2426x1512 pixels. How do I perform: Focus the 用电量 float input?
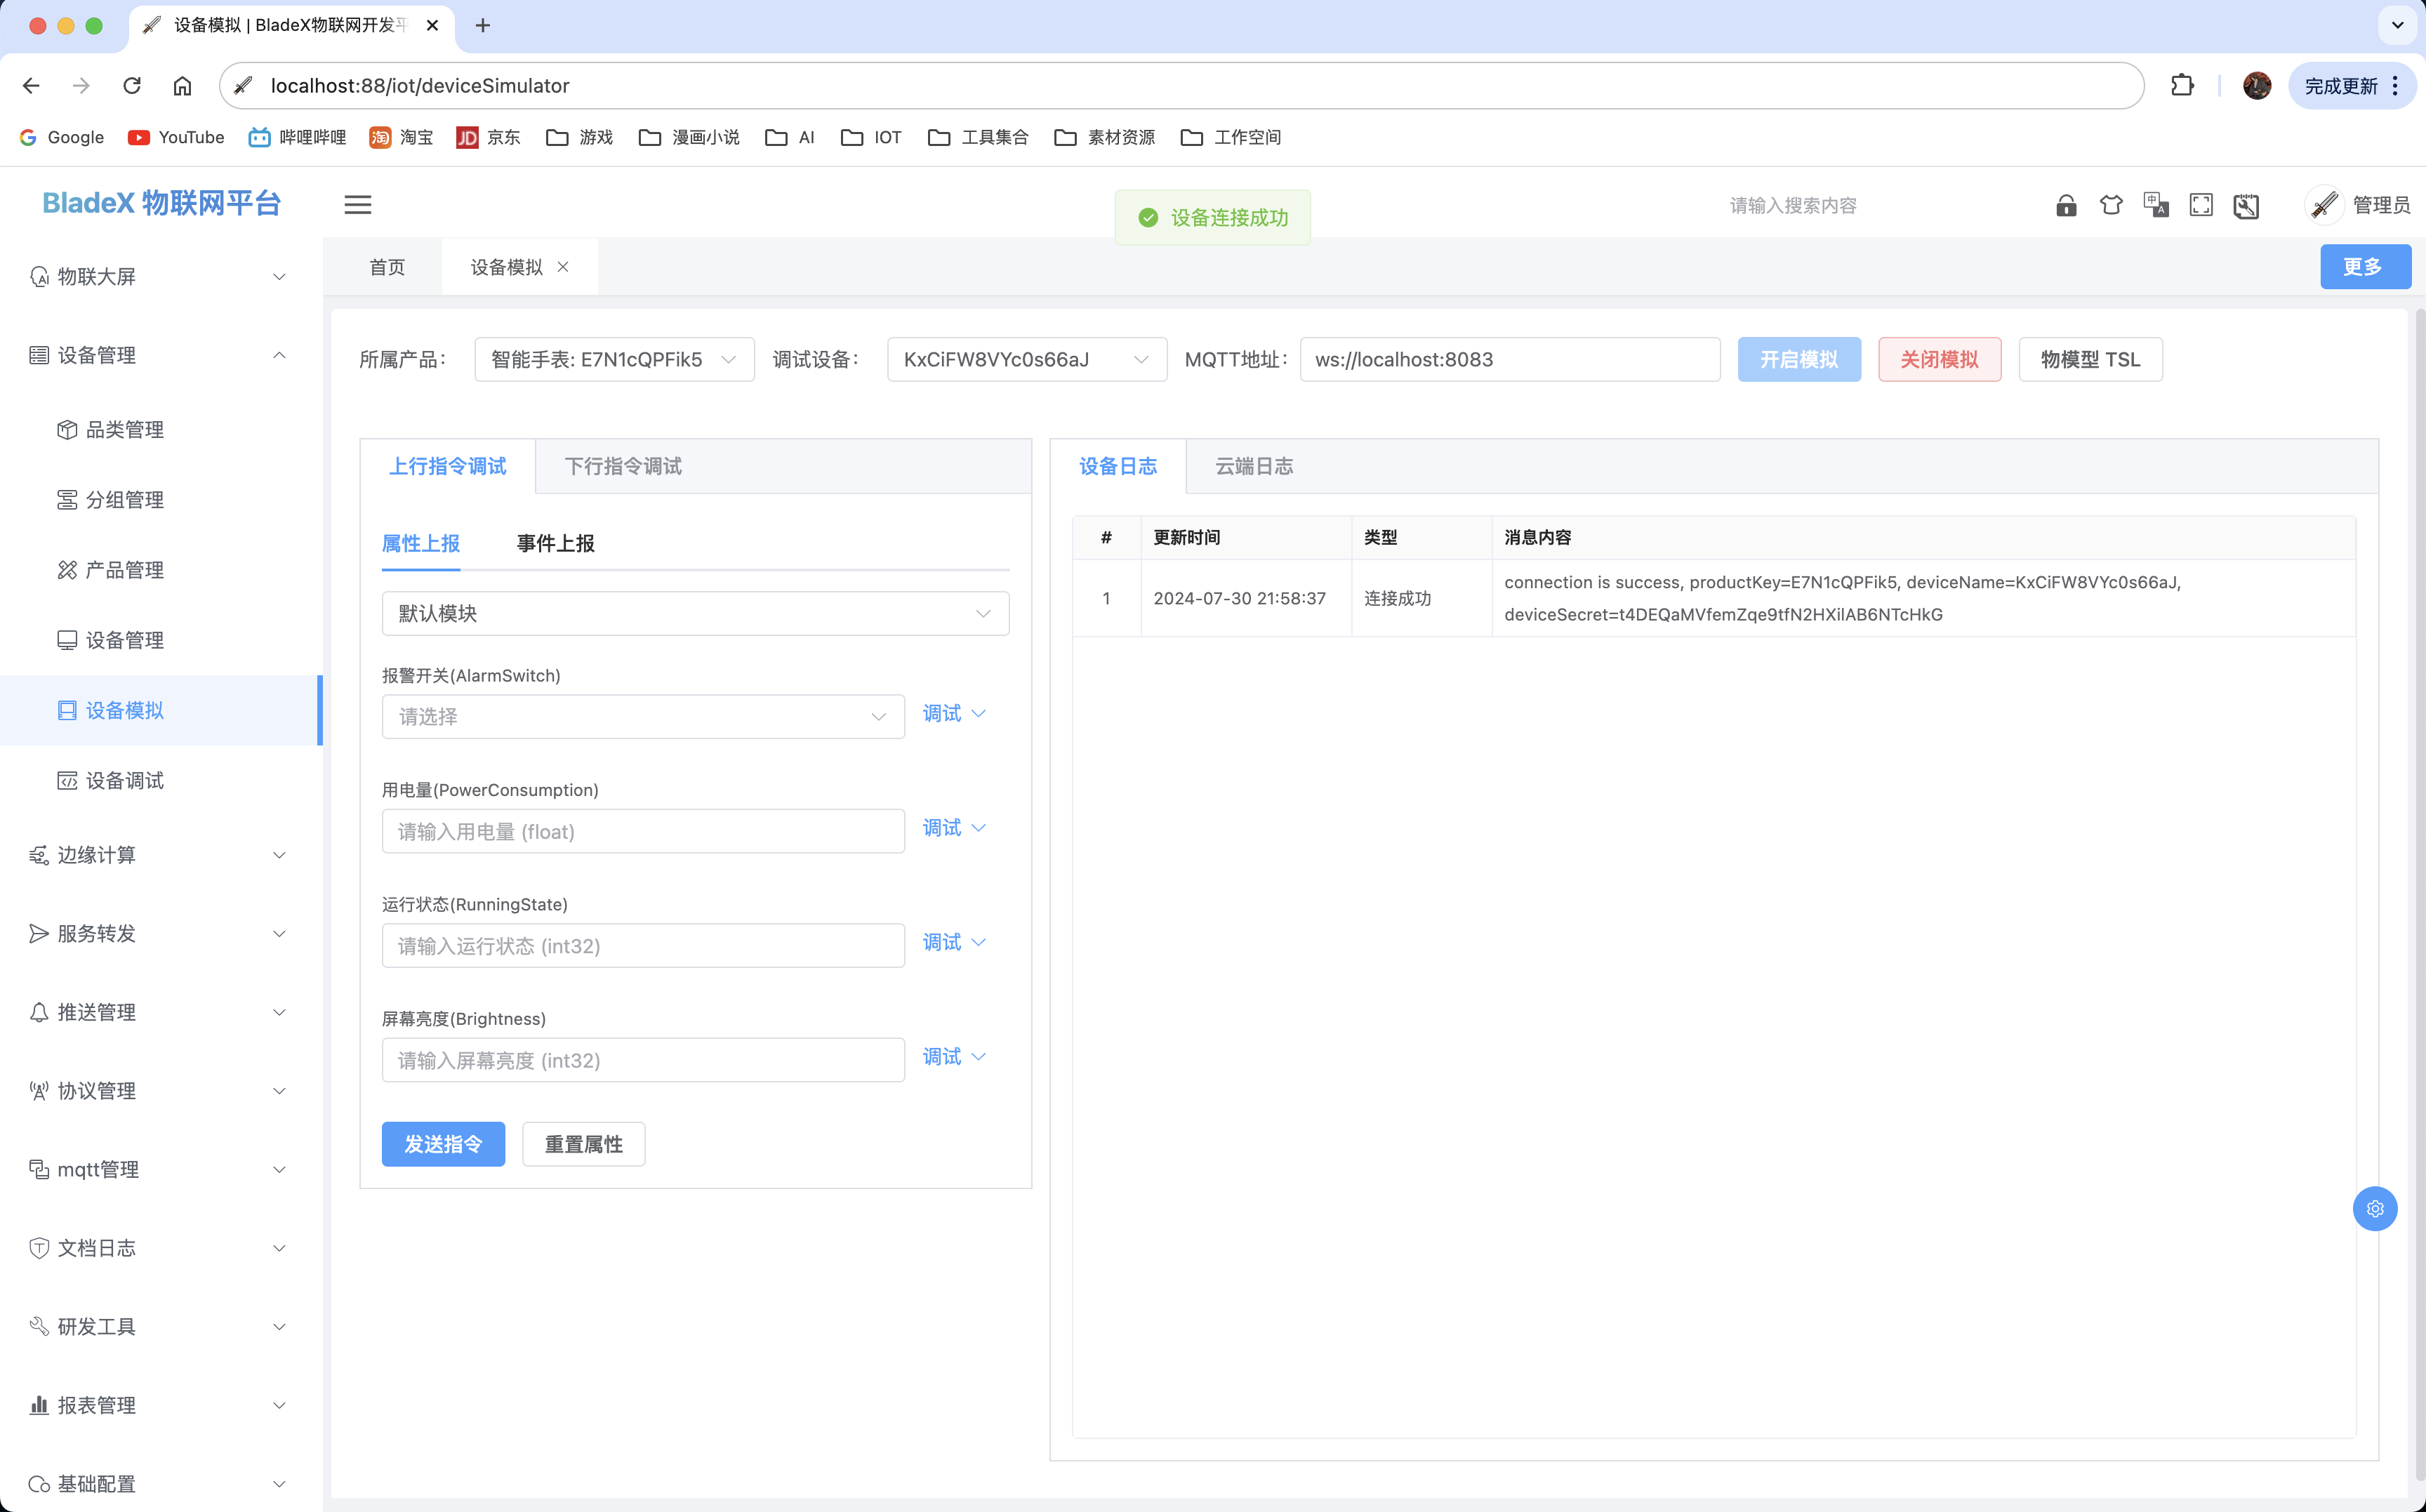pyautogui.click(x=643, y=832)
